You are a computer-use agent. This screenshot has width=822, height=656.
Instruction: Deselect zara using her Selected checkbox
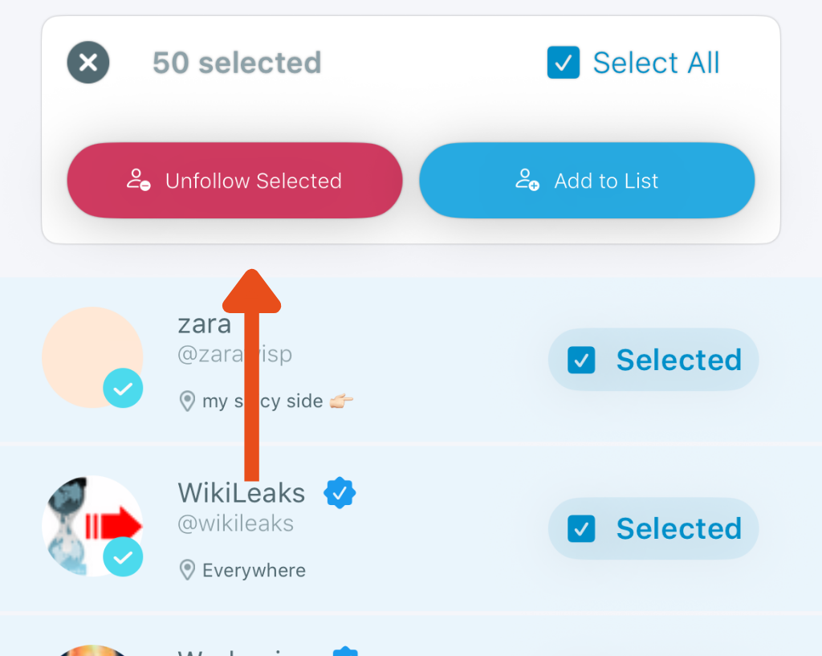click(580, 360)
